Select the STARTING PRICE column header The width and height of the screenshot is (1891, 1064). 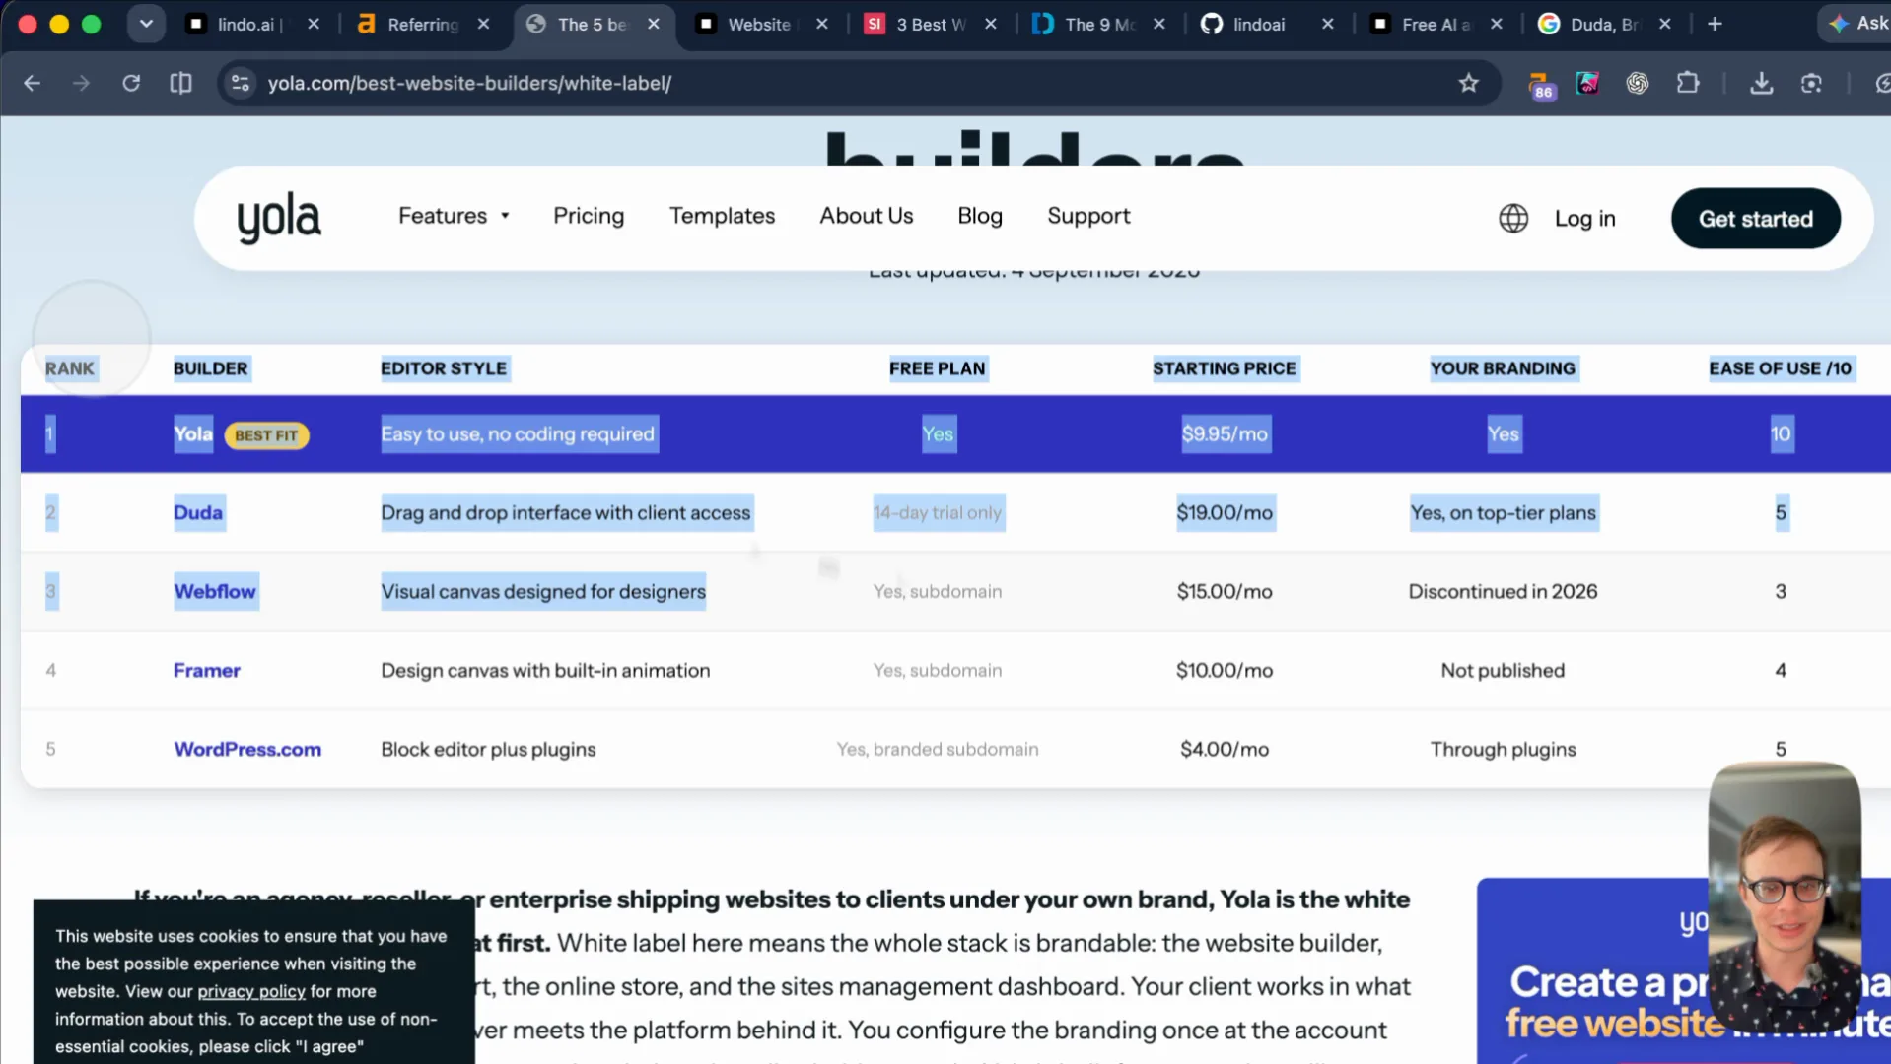(x=1224, y=368)
